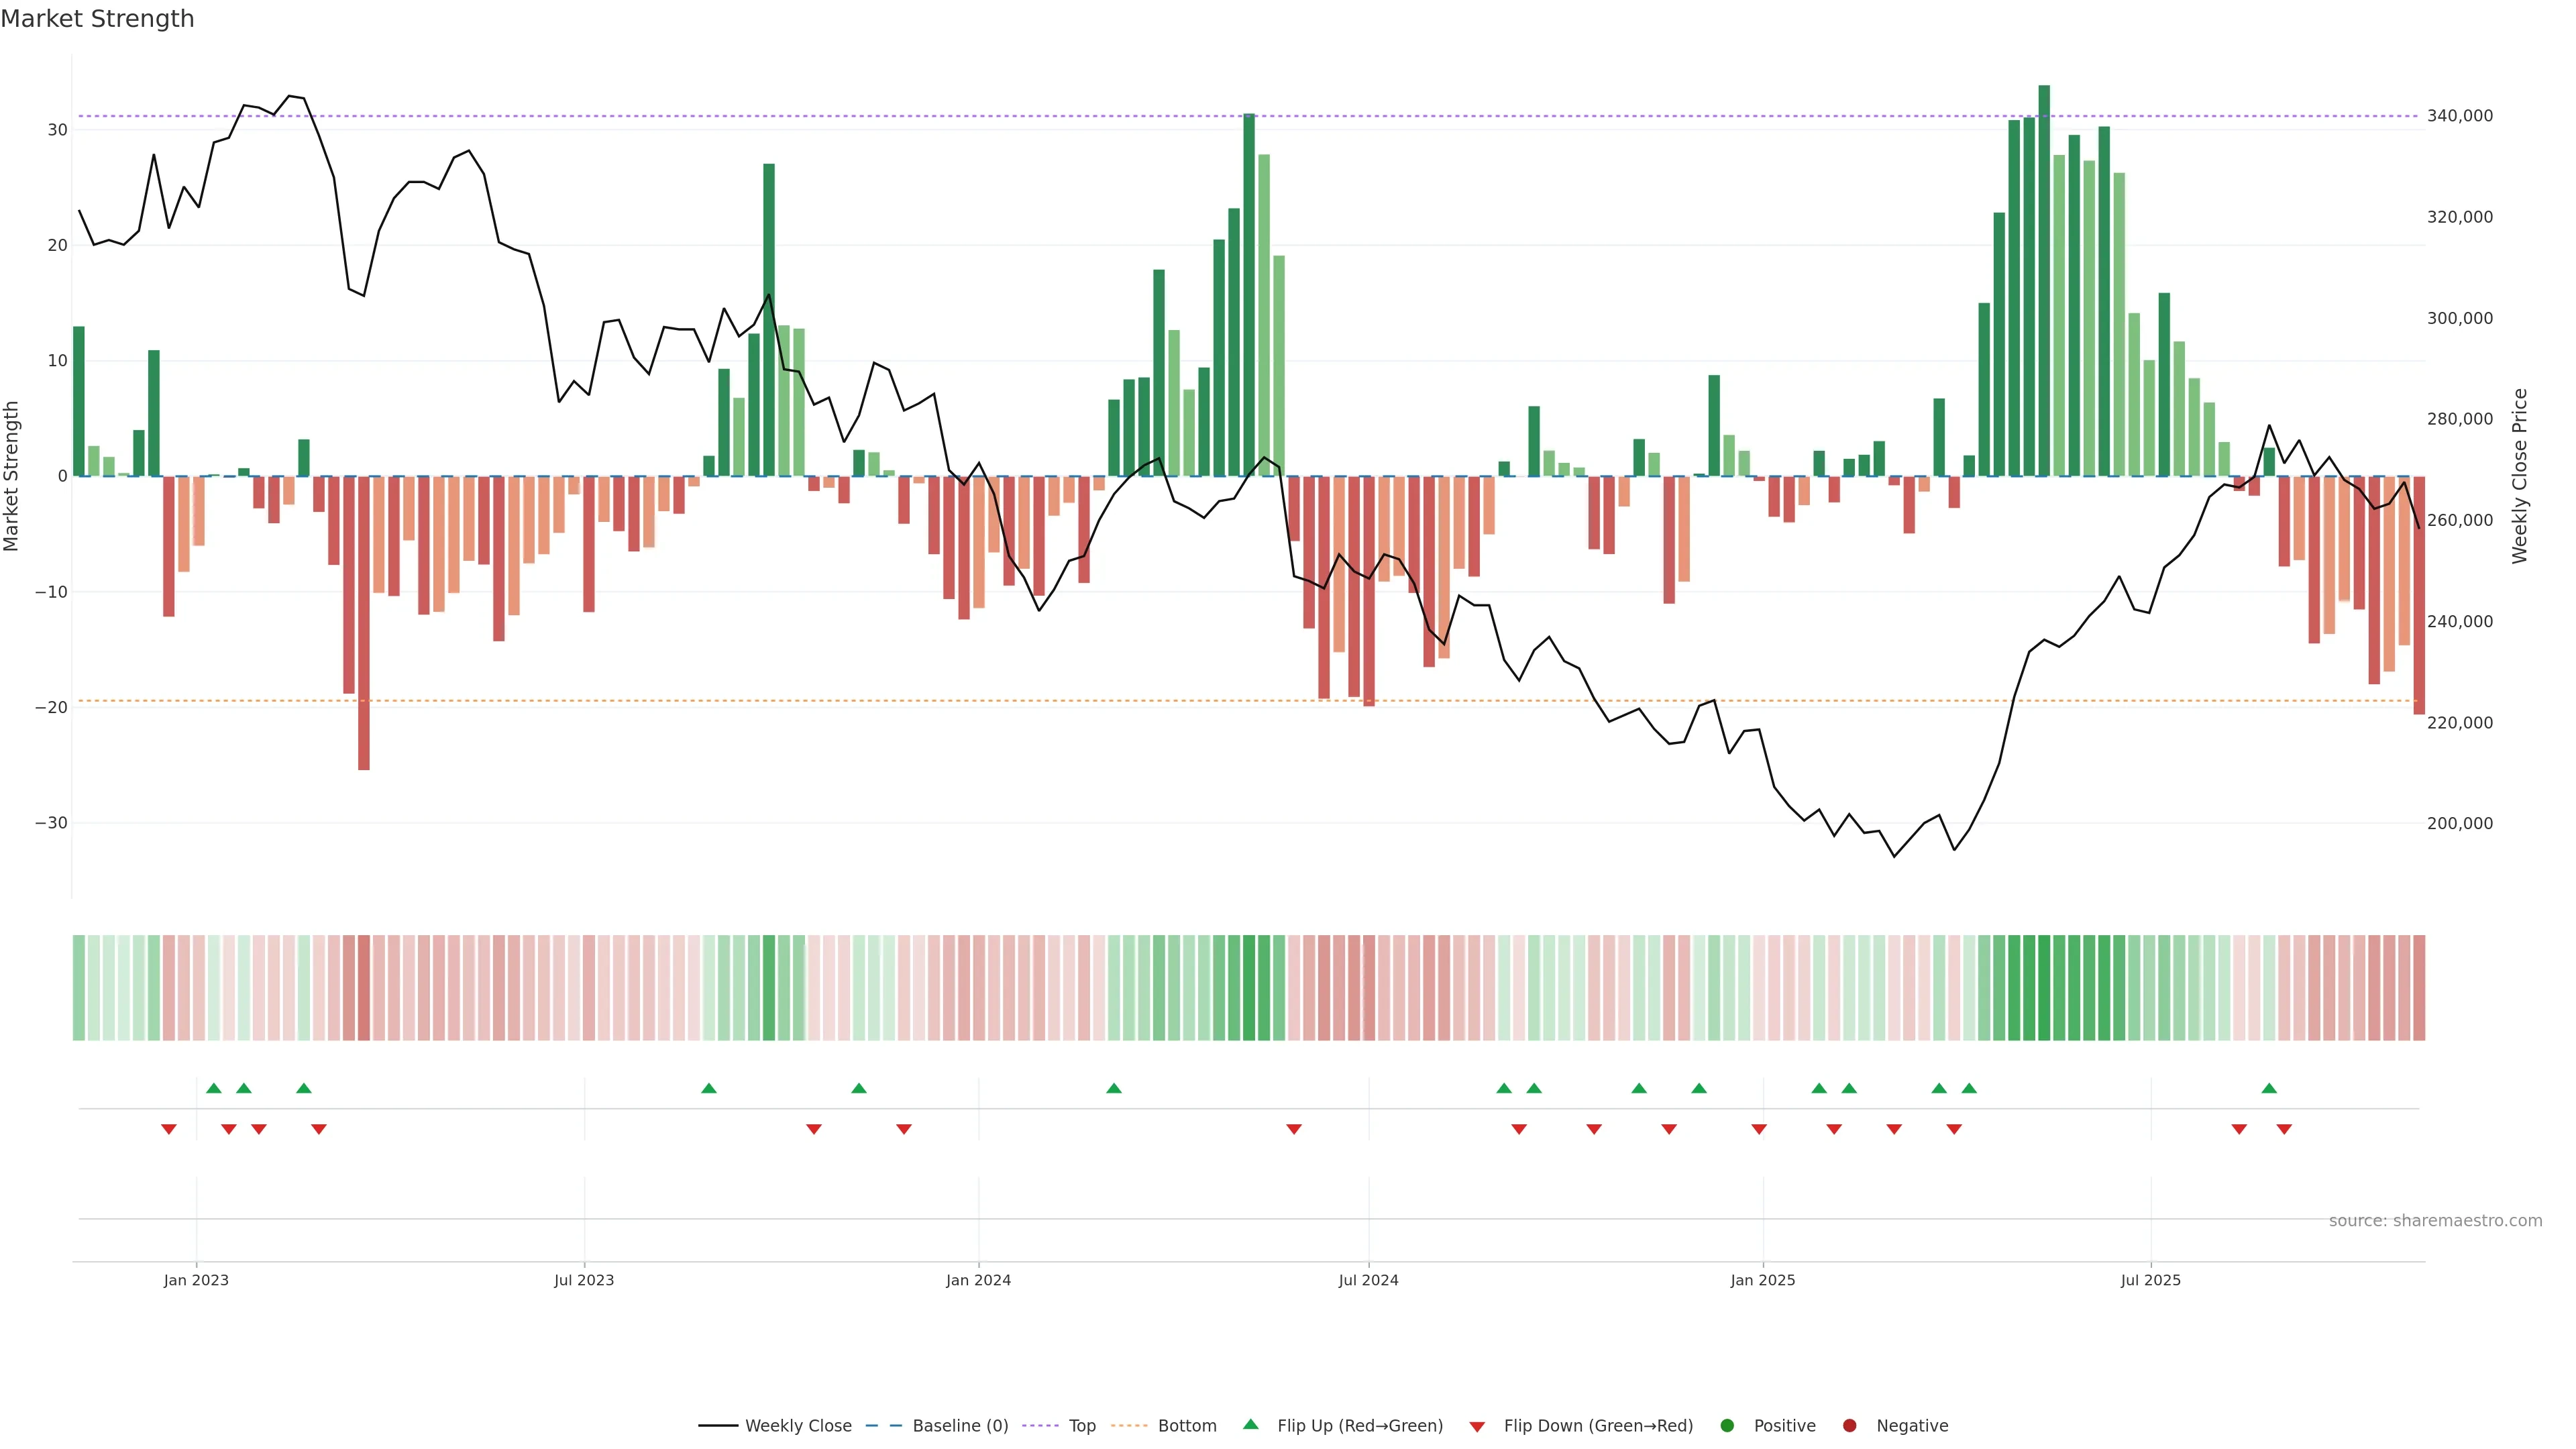The height and width of the screenshot is (1449, 2576).
Task: Click the Jan 2024 axis label
Action: pos(978,1280)
